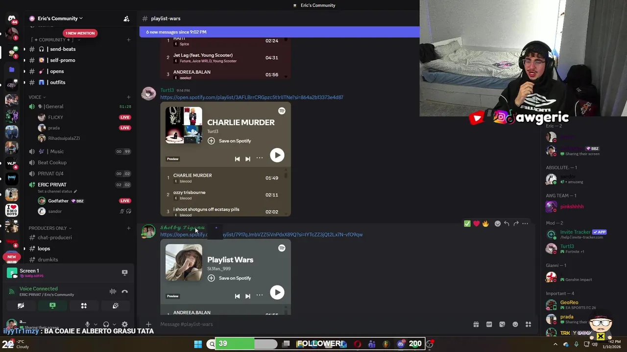The width and height of the screenshot is (627, 352).
Task: Open GIF picker in message bar
Action: [x=489, y=324]
